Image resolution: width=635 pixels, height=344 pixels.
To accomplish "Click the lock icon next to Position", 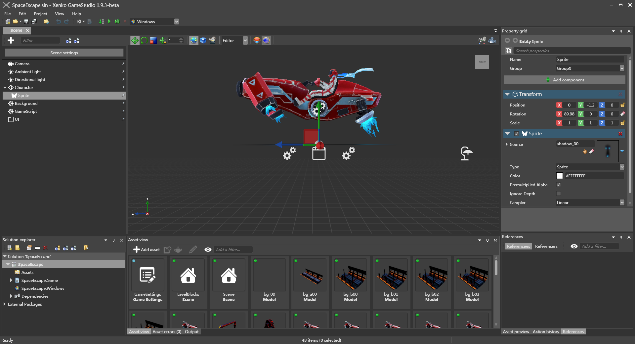I will click(622, 105).
